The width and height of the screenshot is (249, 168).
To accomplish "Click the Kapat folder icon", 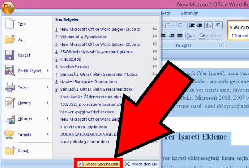I will (10, 150).
